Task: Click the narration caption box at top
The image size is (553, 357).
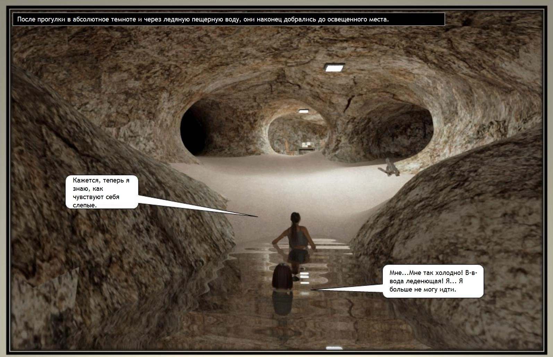Action: coord(228,19)
